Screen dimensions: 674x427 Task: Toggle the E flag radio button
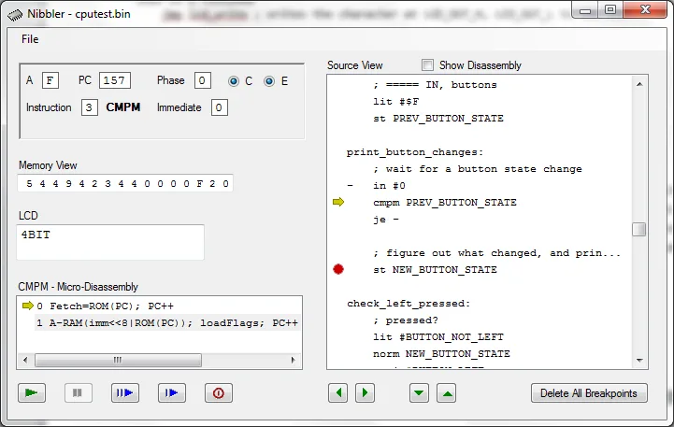click(269, 81)
